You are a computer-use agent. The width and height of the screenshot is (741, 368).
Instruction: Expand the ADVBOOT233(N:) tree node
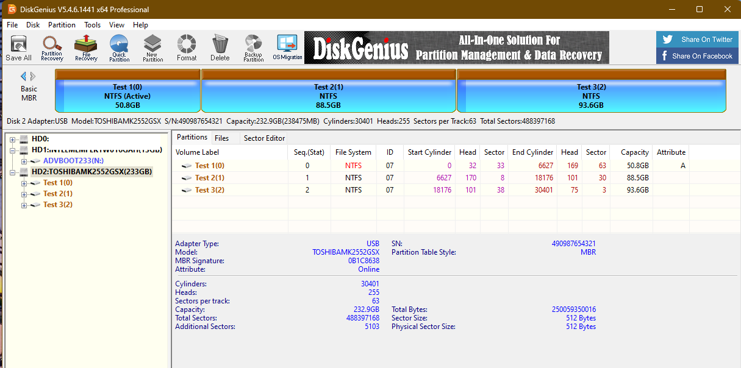24,161
